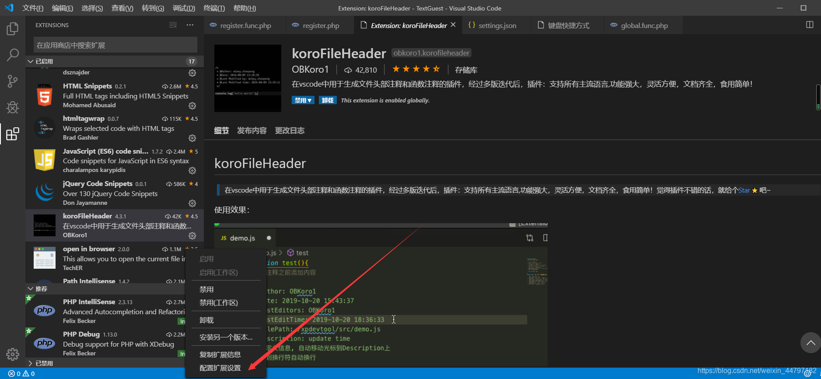Click the VS Code logo in title bar
Viewport: 821px width, 379px height.
(x=9, y=8)
